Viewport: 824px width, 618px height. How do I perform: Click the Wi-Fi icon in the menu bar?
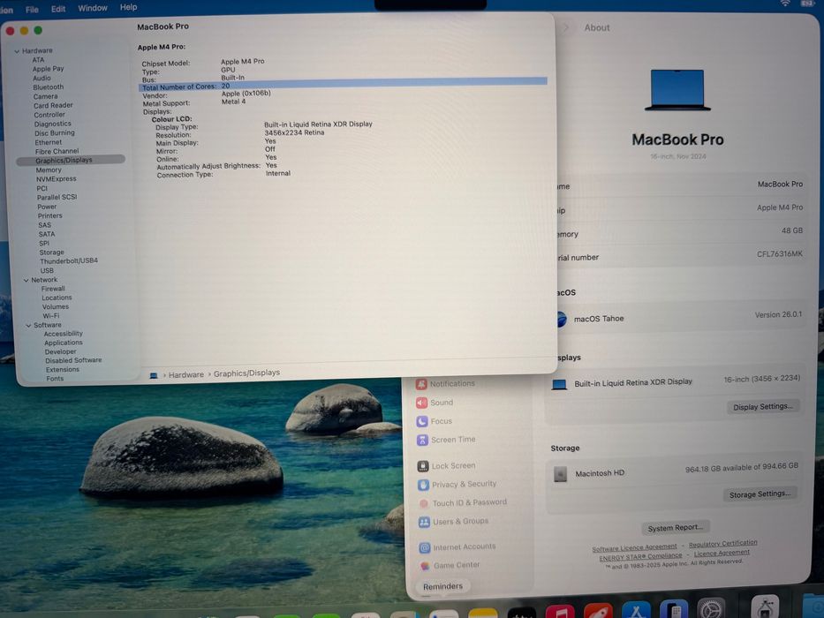[x=784, y=4]
